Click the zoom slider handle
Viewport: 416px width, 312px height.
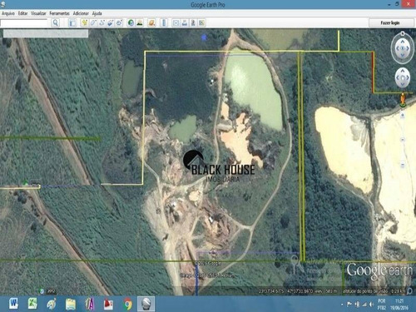(x=403, y=140)
